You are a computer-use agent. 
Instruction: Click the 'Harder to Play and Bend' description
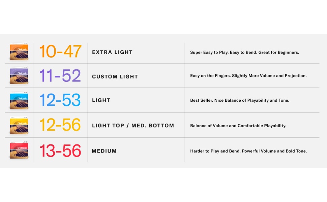click(248, 151)
